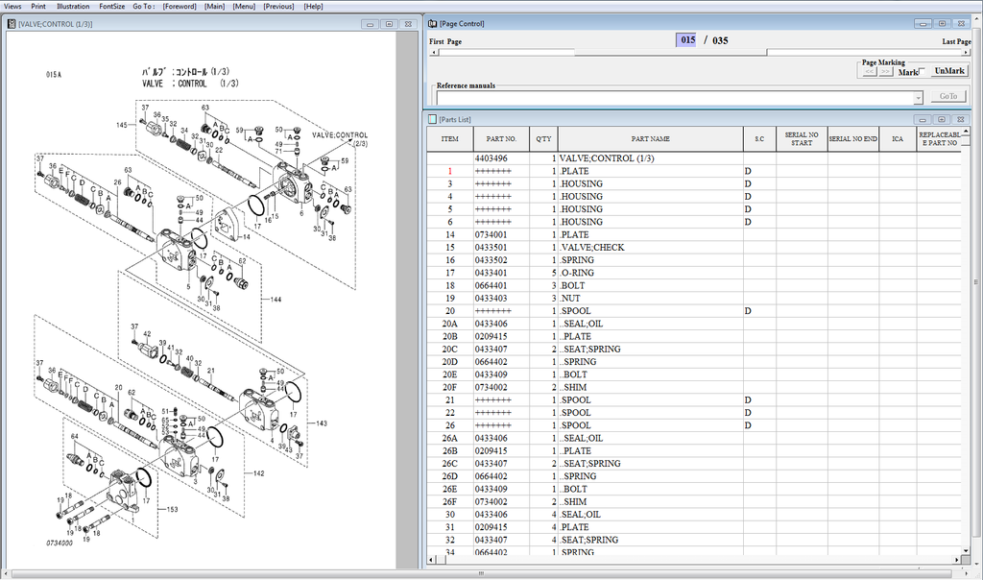Click the current page number field 015
This screenshot has height=580, width=983.
[687, 40]
